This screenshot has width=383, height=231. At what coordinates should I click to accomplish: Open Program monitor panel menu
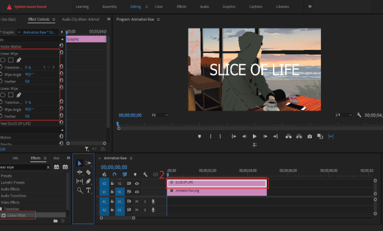[x=158, y=19]
